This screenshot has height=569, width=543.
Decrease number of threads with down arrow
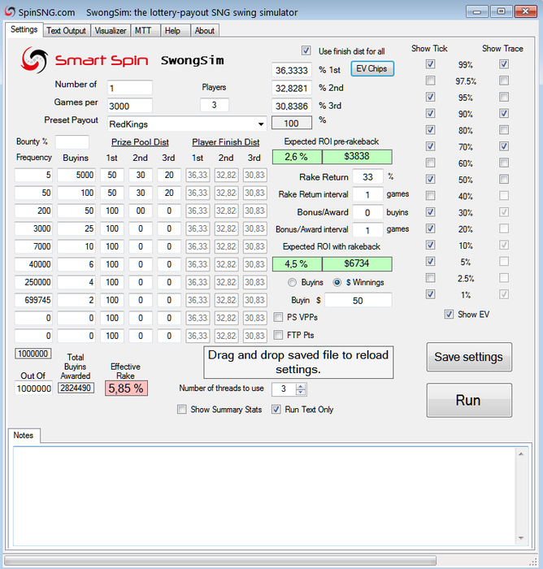[301, 393]
